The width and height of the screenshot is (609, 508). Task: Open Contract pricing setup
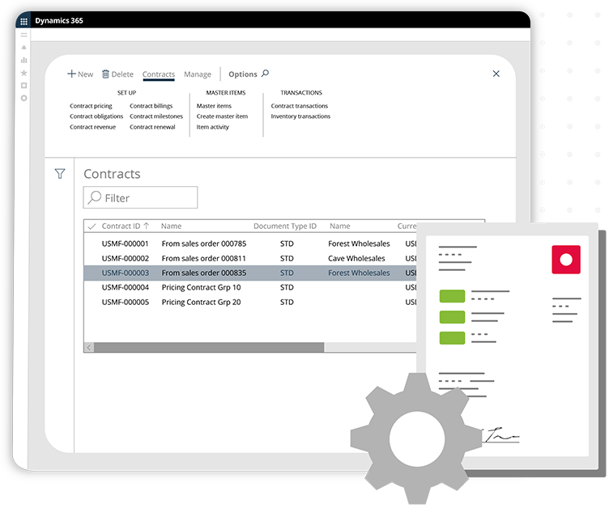pos(91,106)
